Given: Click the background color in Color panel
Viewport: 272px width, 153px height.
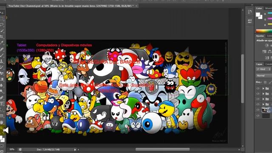Looking at the screenshot, I should pos(261,17).
